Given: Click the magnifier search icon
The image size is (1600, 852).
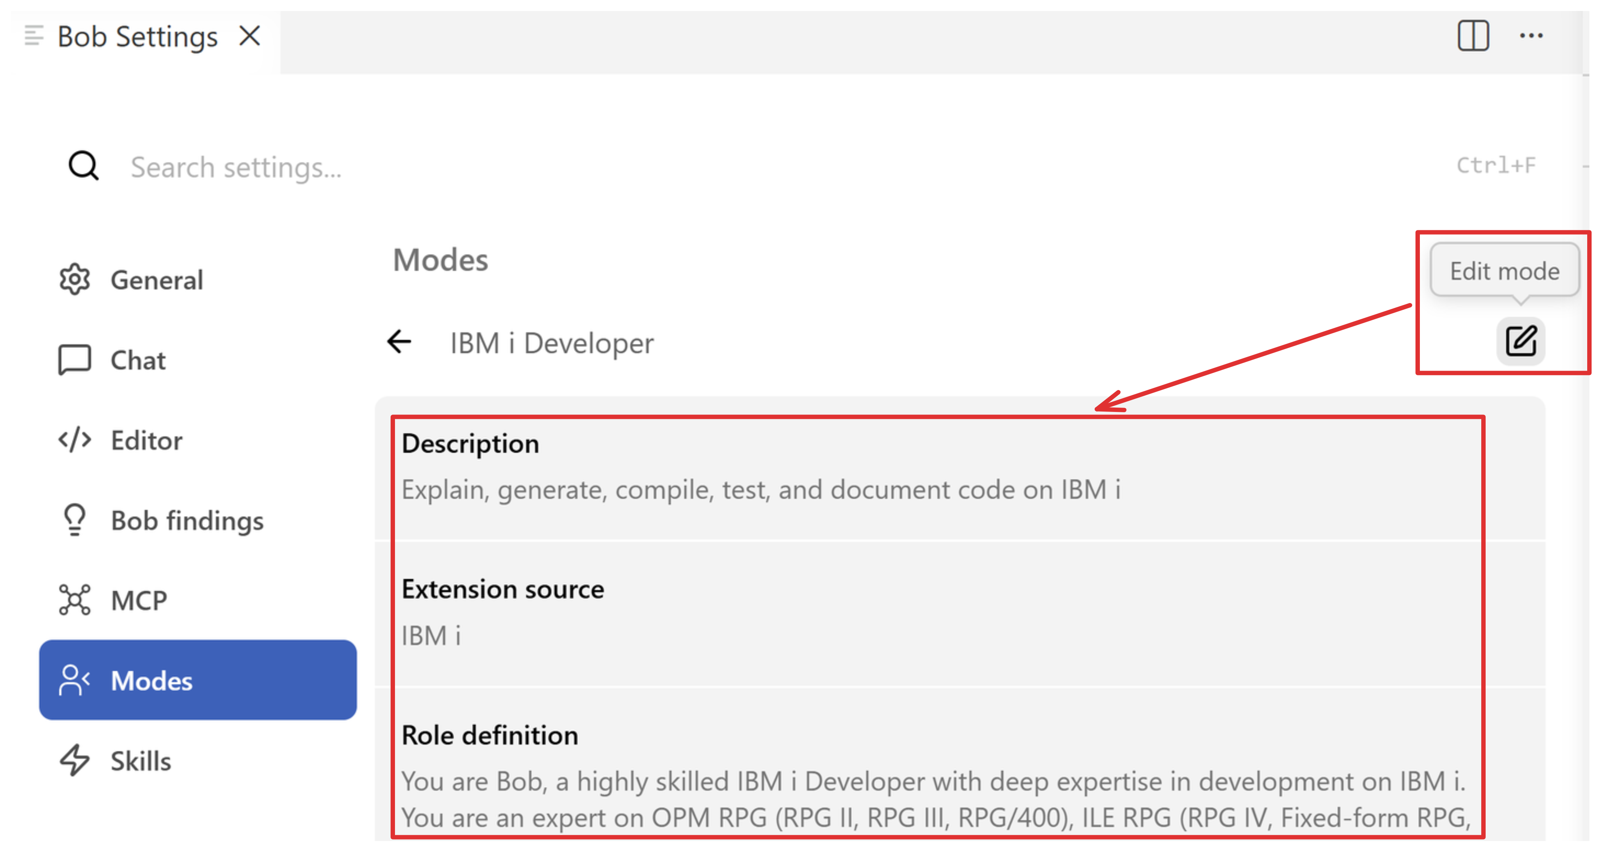Looking at the screenshot, I should pos(83,166).
